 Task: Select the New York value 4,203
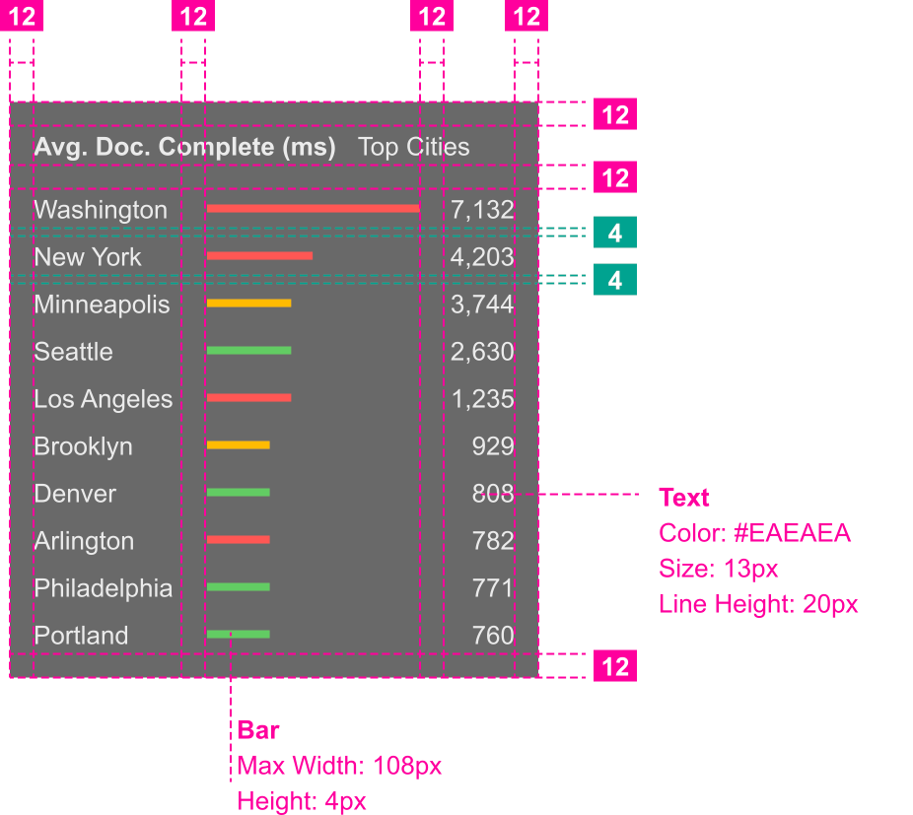coord(482,257)
